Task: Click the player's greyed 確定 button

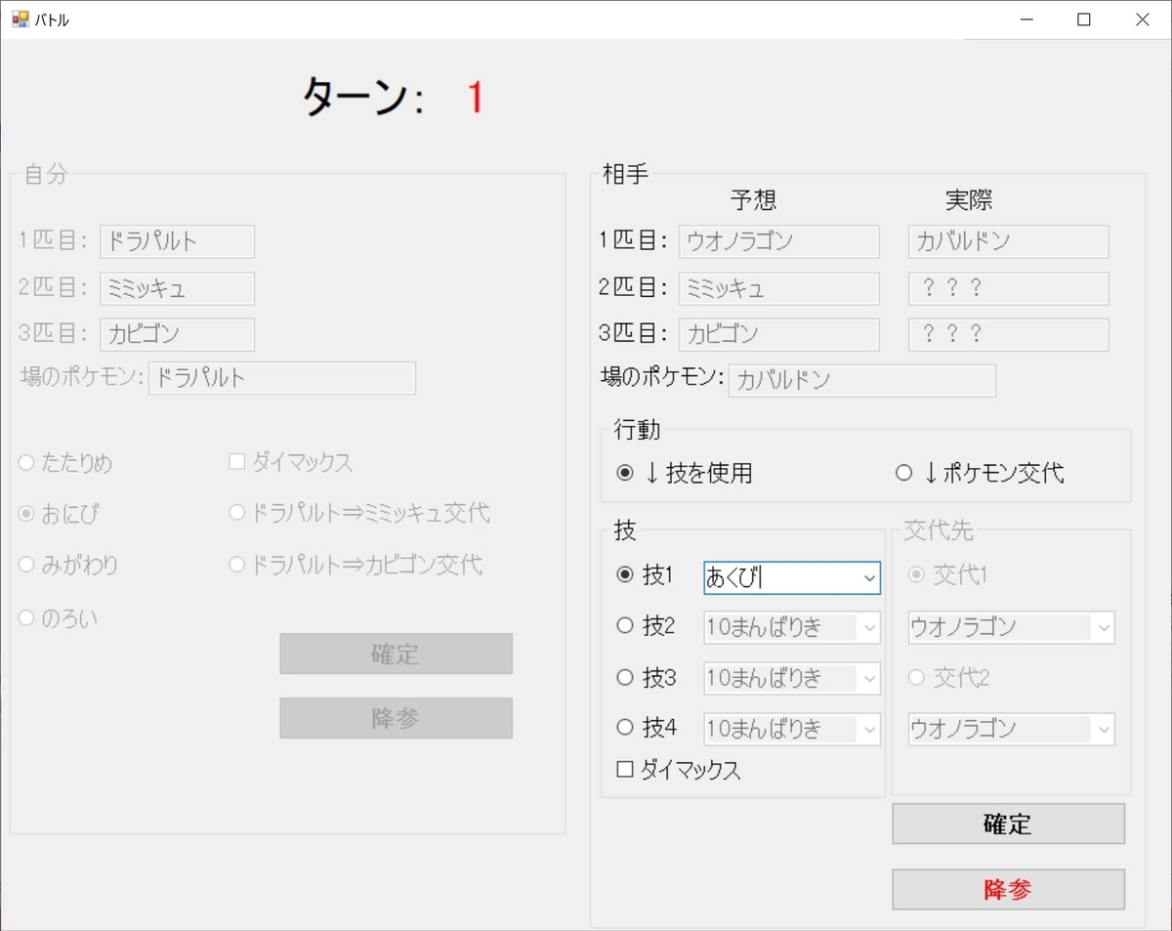Action: click(x=396, y=654)
